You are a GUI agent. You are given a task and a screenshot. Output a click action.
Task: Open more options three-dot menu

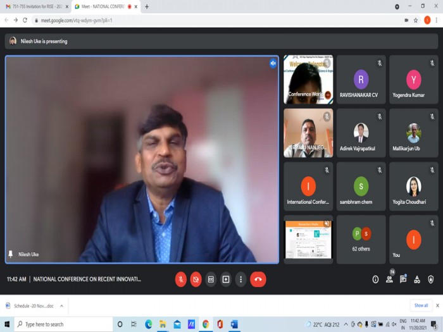240,280
